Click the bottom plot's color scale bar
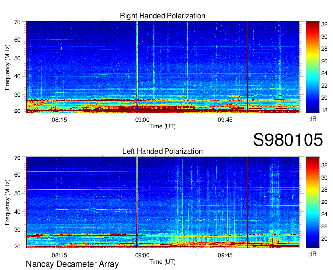 point(312,202)
